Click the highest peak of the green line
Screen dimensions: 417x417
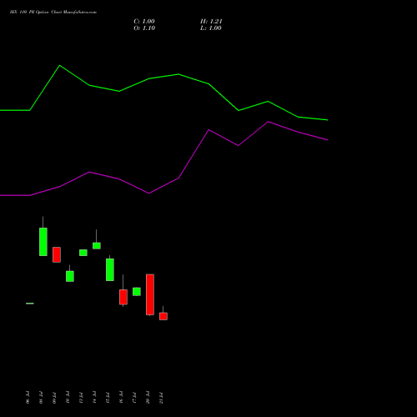pos(60,66)
